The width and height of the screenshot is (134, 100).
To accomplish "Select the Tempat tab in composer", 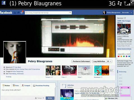I will (x=26, y=86).
